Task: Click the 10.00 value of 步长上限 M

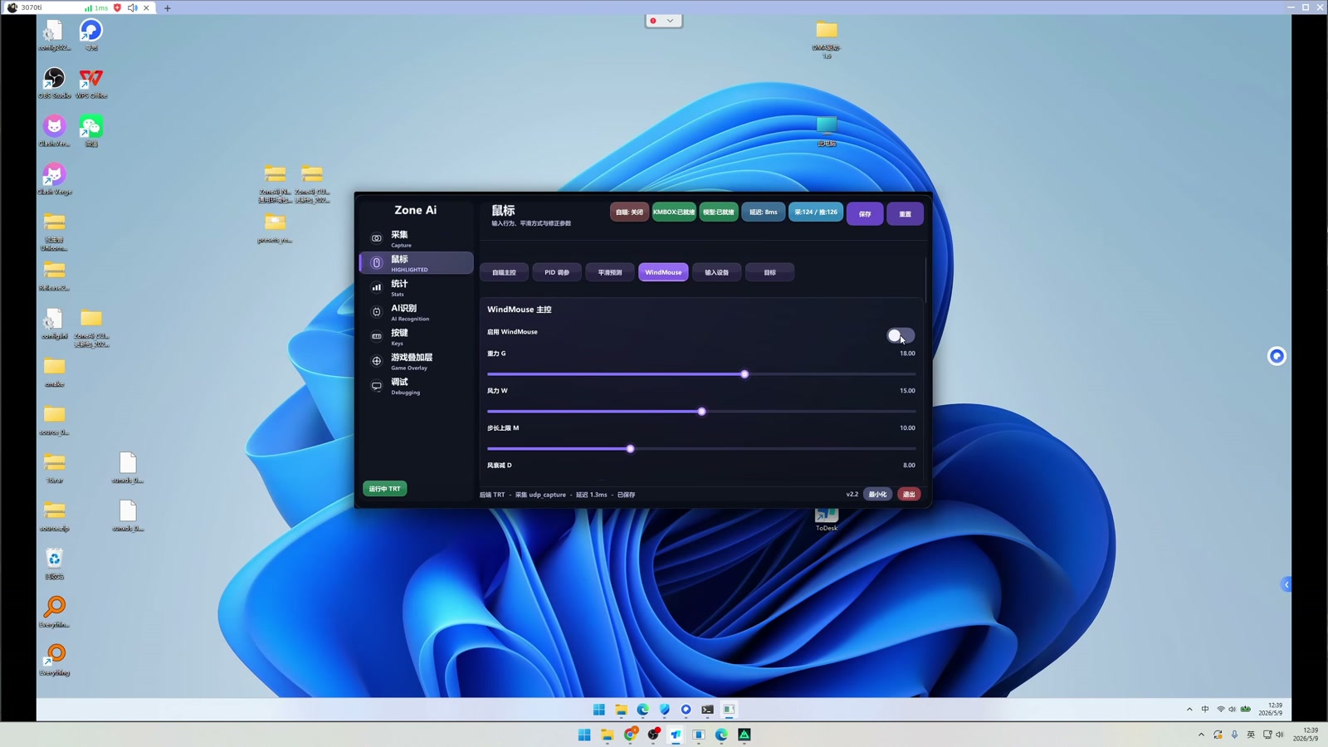Action: pos(907,428)
